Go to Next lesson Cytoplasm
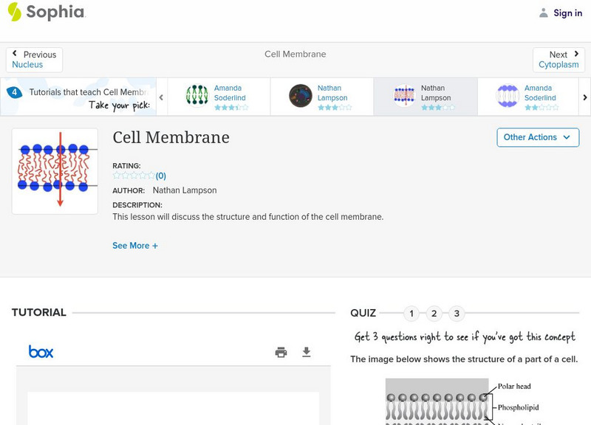Viewport: 591px width, 425px height. tap(558, 60)
